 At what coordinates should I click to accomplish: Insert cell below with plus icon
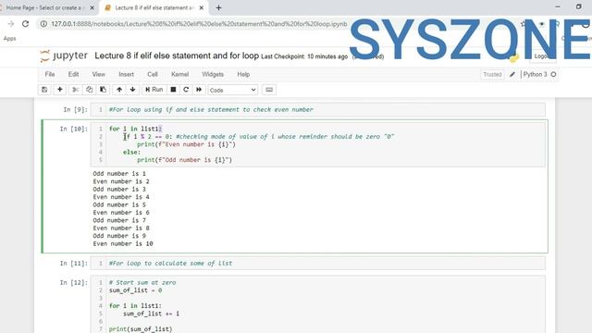point(59,90)
